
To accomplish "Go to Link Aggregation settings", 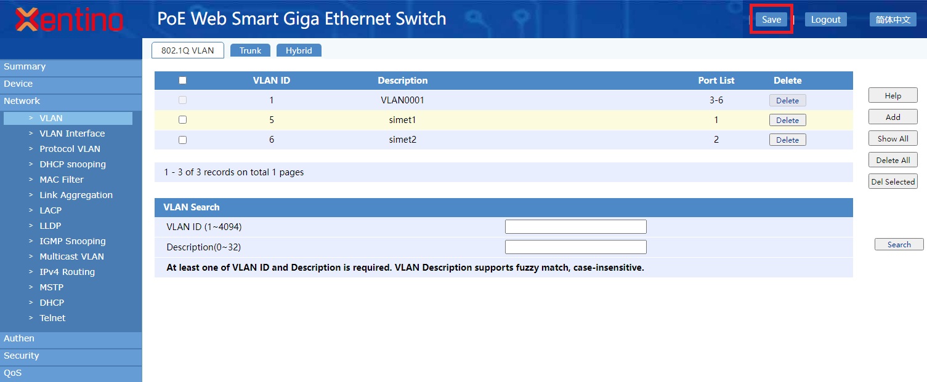I will coord(76,195).
